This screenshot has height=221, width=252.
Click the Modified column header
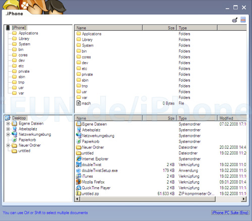tap(232, 118)
